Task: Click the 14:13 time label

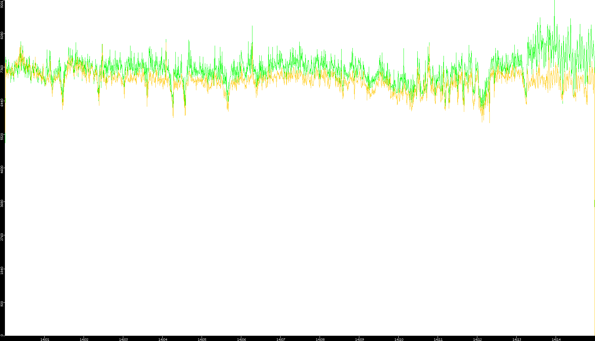Action: [x=517, y=339]
